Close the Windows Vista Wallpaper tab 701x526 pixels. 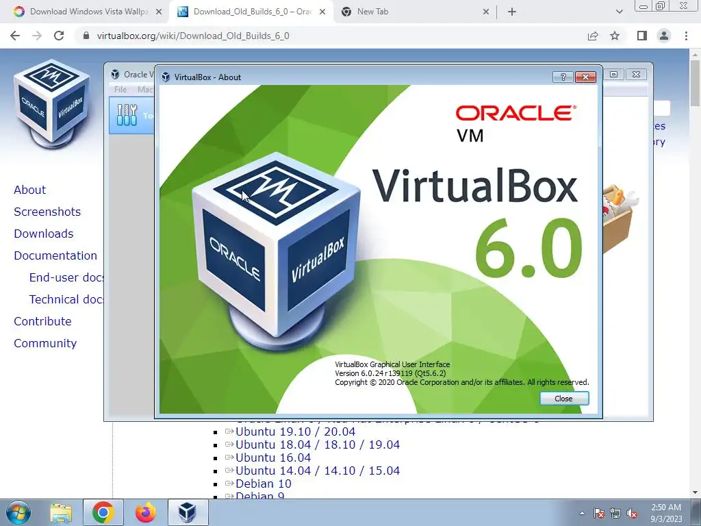pos(158,12)
